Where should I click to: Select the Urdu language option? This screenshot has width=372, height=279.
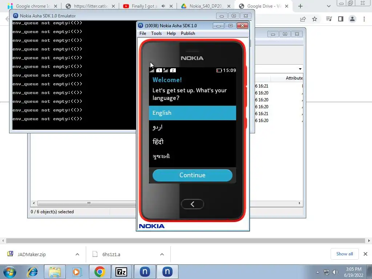193,128
